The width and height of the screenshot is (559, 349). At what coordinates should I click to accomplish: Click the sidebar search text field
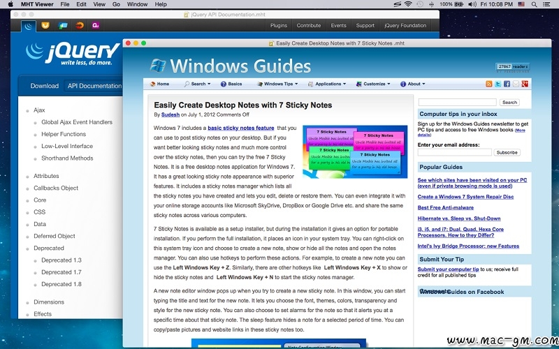[458, 102]
